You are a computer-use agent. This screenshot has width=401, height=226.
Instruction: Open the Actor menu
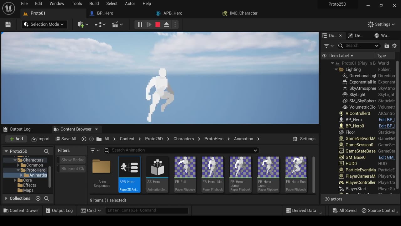click(x=130, y=3)
